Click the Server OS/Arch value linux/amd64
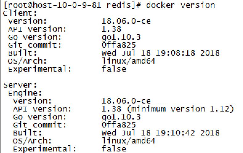 (128, 141)
